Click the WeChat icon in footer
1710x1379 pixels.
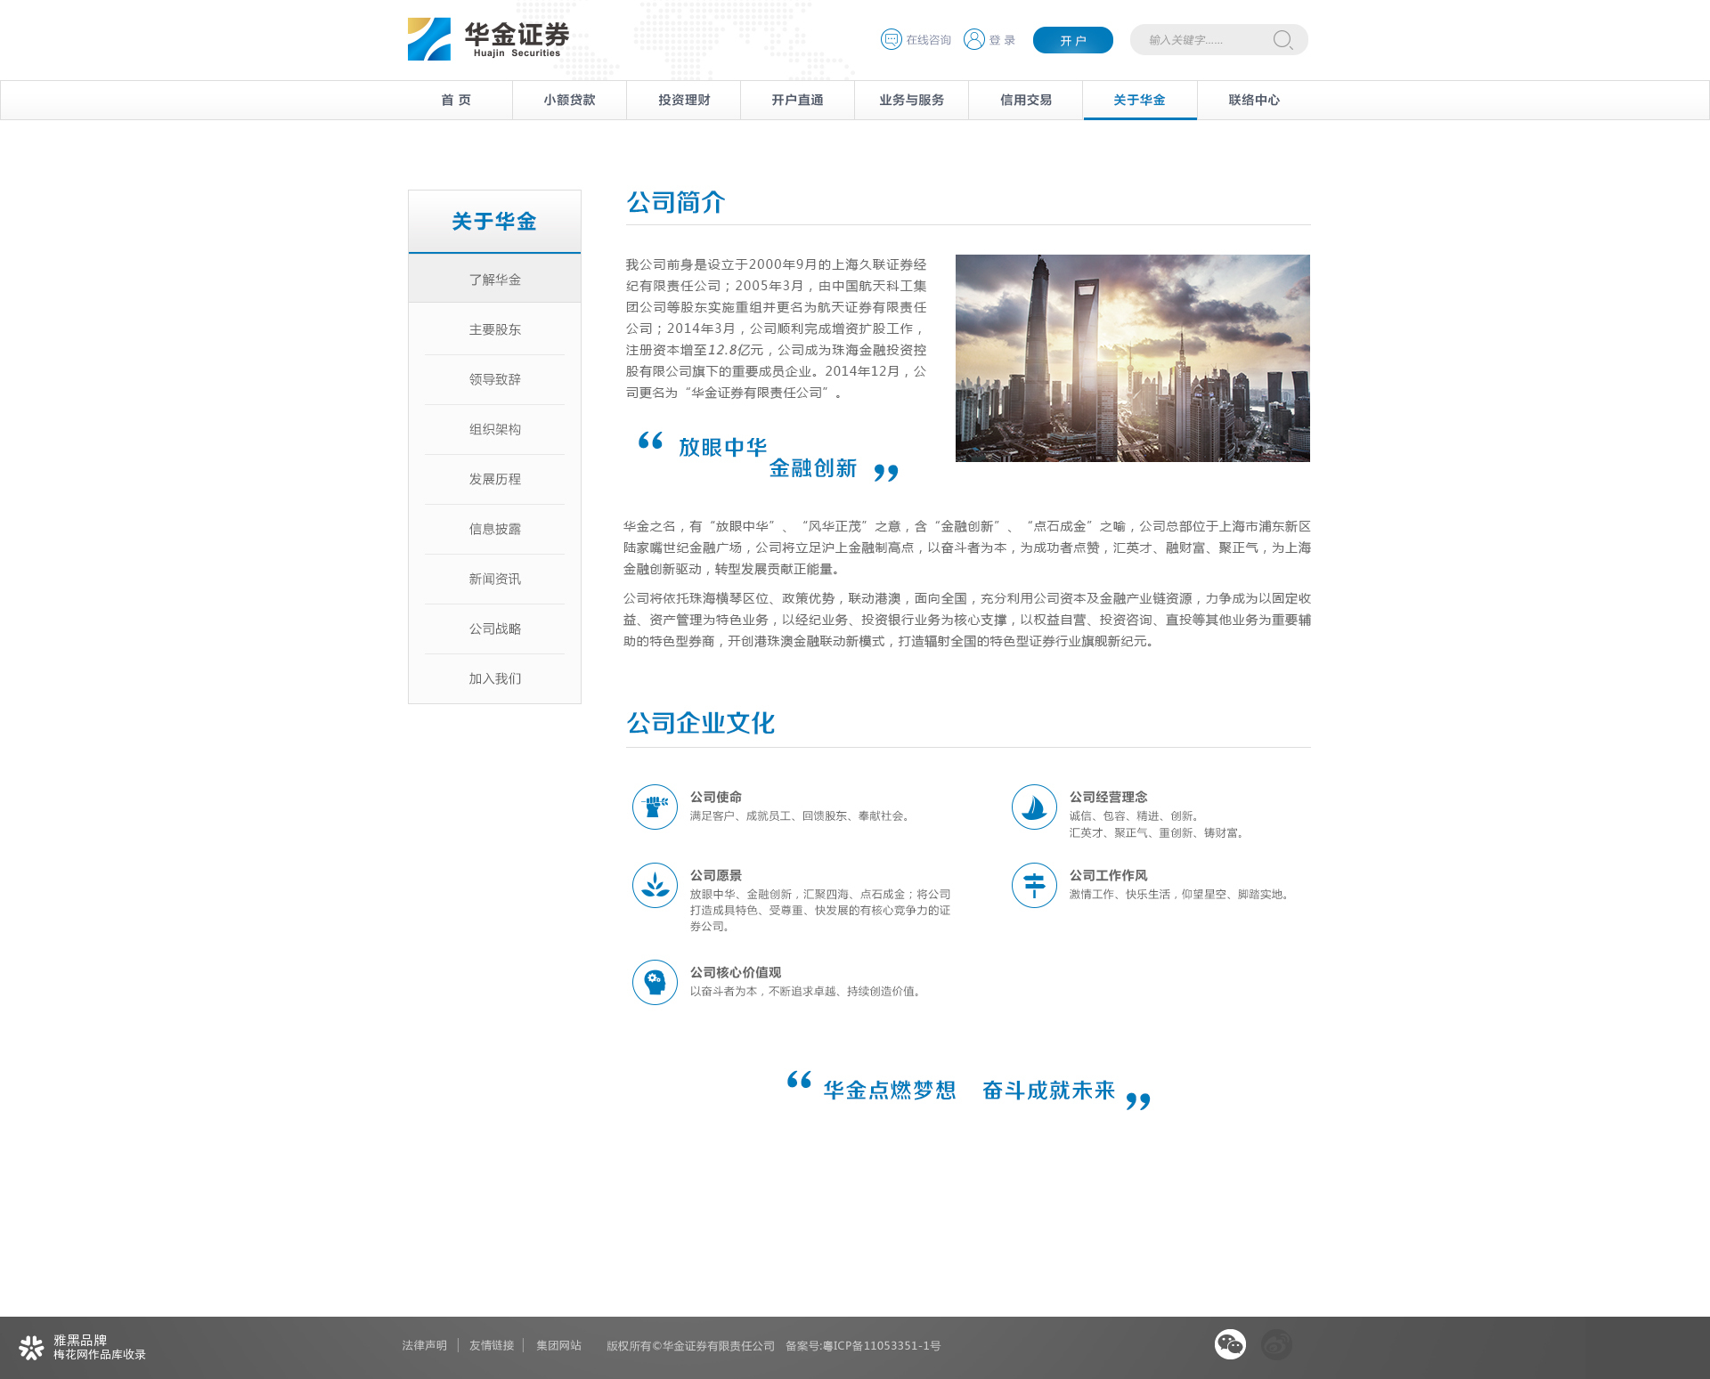click(1230, 1344)
